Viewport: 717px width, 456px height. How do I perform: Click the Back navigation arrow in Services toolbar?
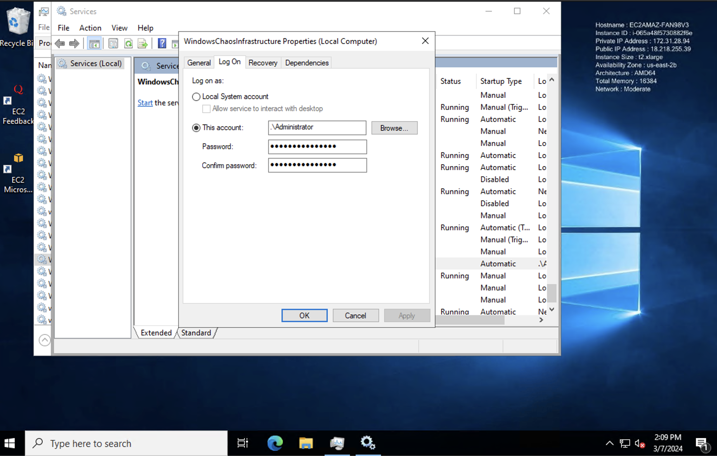60,43
